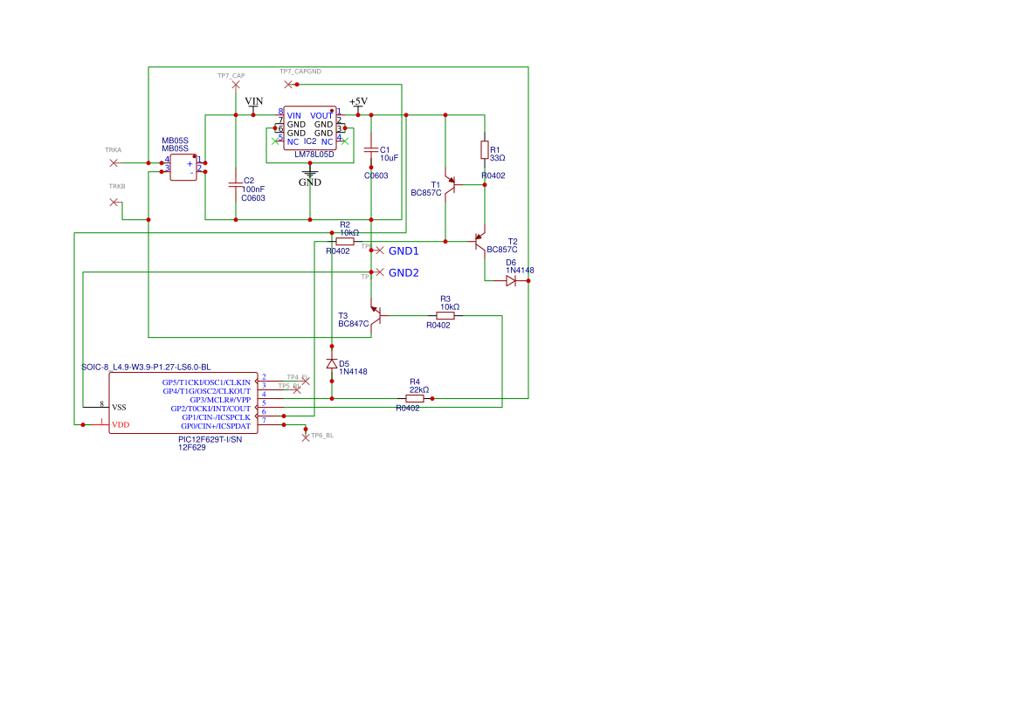The image size is (1021, 722).
Task: Select the 10uF value text of C1
Action: [x=389, y=158]
